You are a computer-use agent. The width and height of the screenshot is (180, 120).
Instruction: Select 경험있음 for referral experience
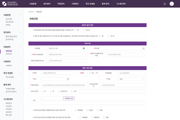[x=92, y=117]
